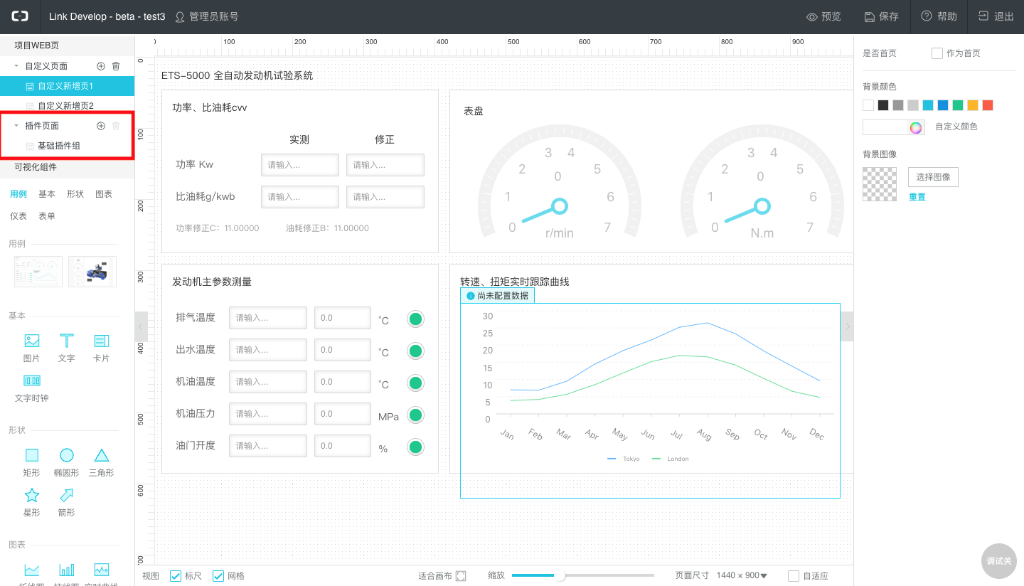Click the 适合画布 fit-canvas icon
Image resolution: width=1024 pixels, height=586 pixels.
[x=461, y=576]
